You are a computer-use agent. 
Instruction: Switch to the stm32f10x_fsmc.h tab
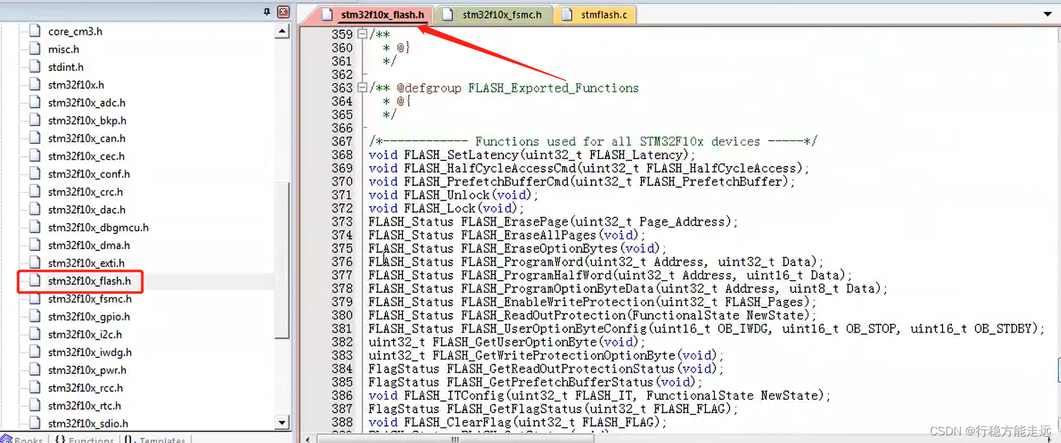493,15
